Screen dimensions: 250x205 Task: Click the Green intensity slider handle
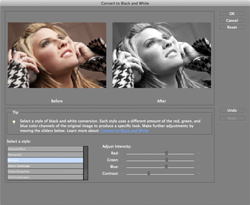[x=166, y=160]
